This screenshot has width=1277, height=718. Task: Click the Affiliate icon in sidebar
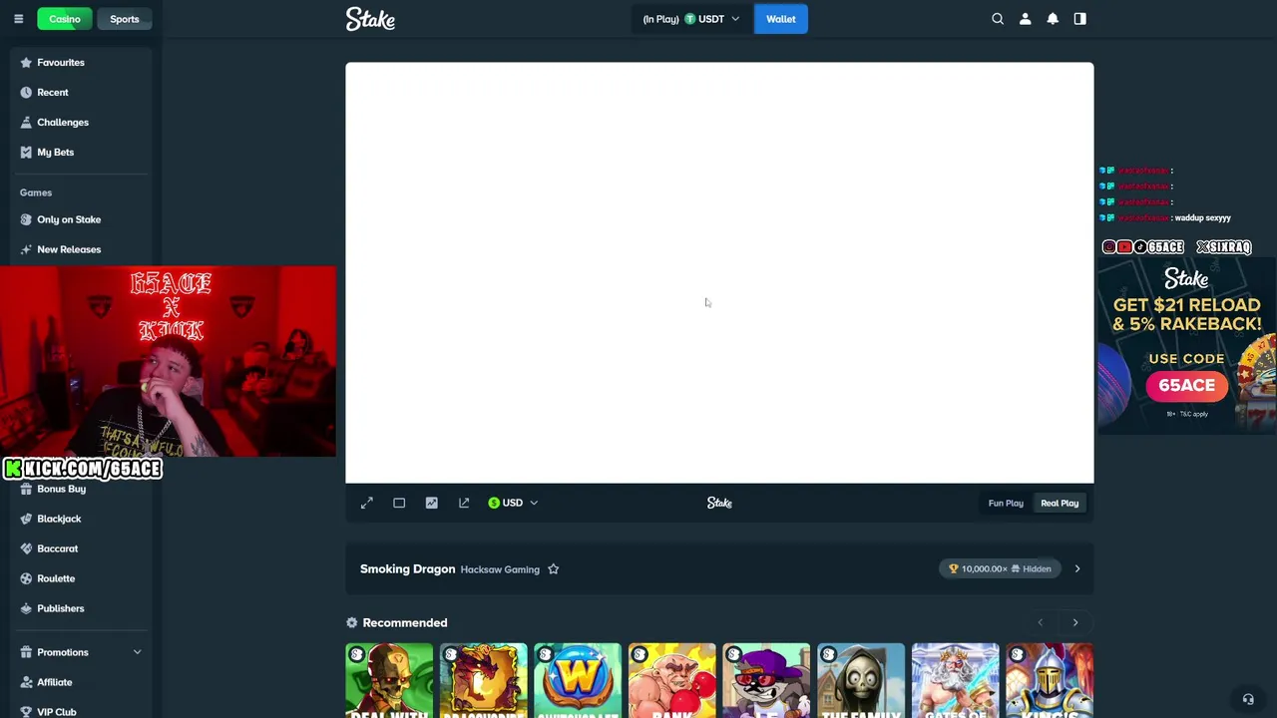click(x=26, y=682)
